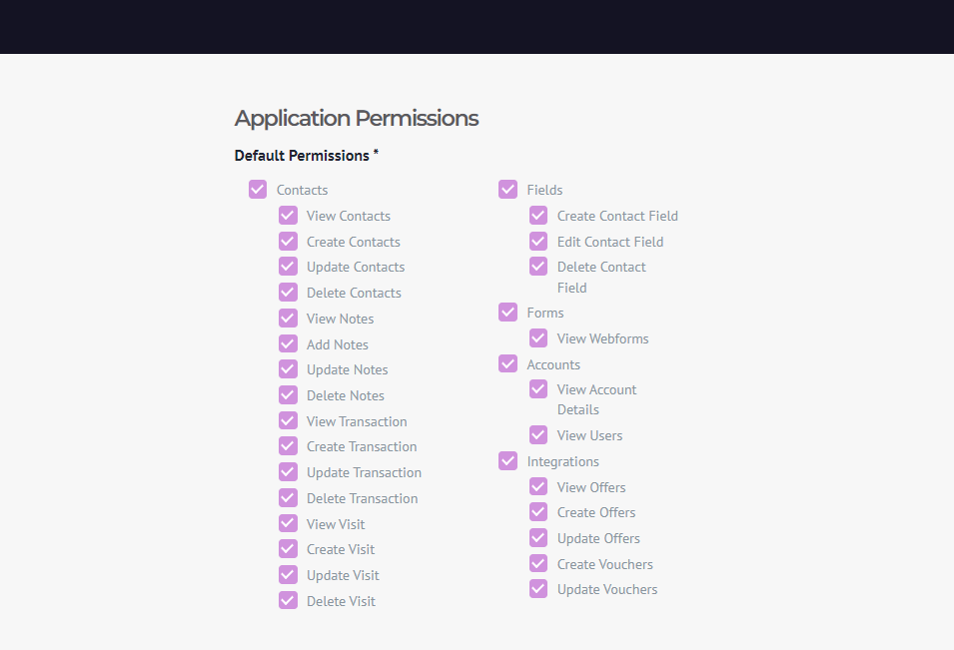This screenshot has width=954, height=650.
Task: Uncheck the Fields group checkbox
Action: coord(507,189)
